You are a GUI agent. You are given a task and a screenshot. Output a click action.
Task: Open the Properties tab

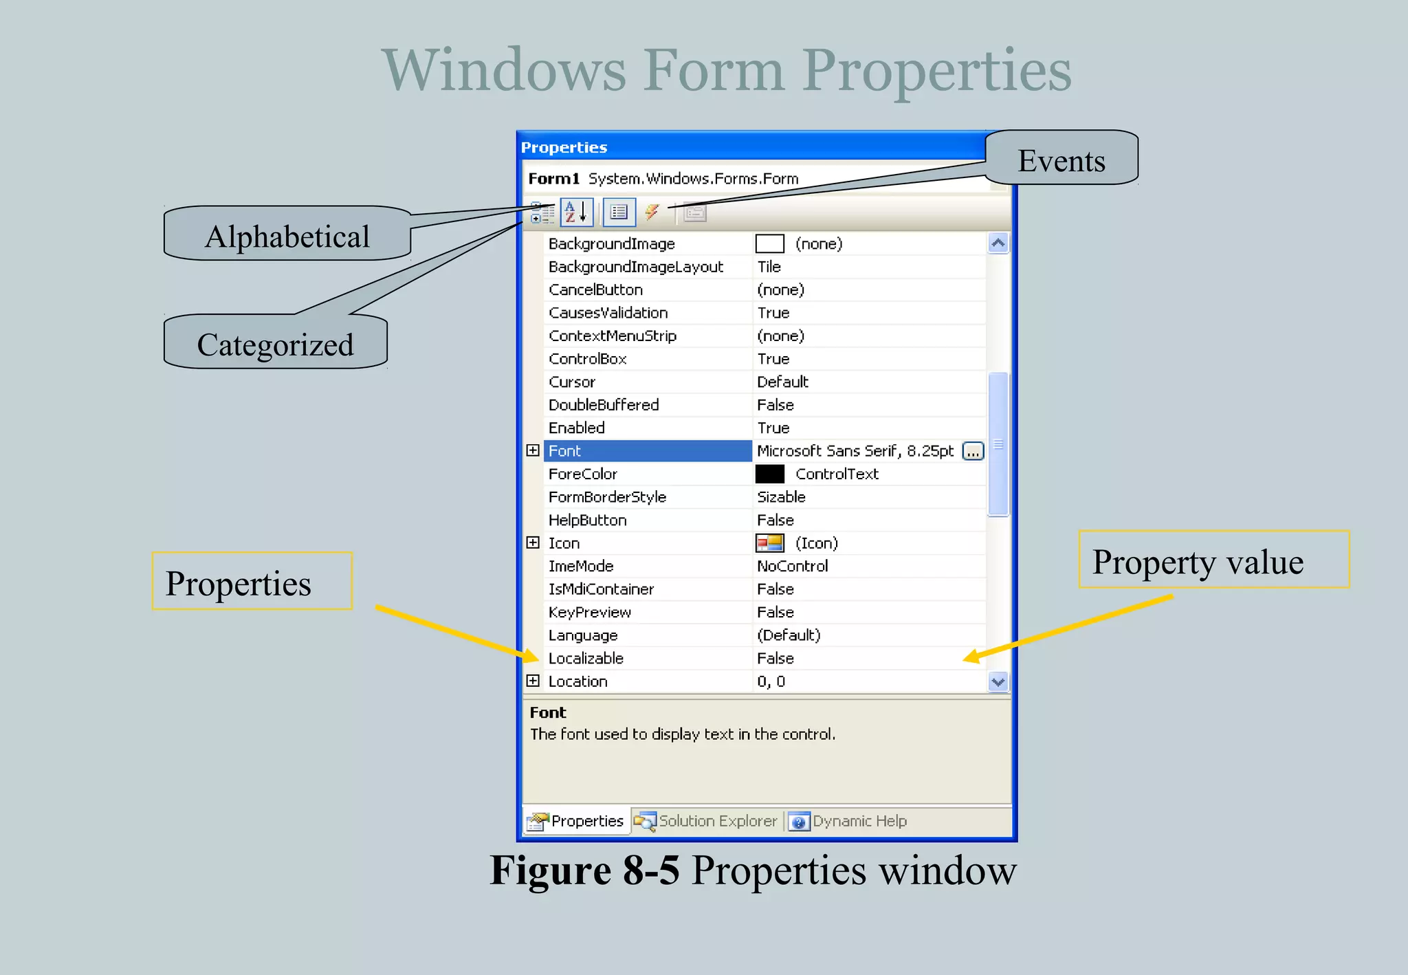[x=576, y=821]
